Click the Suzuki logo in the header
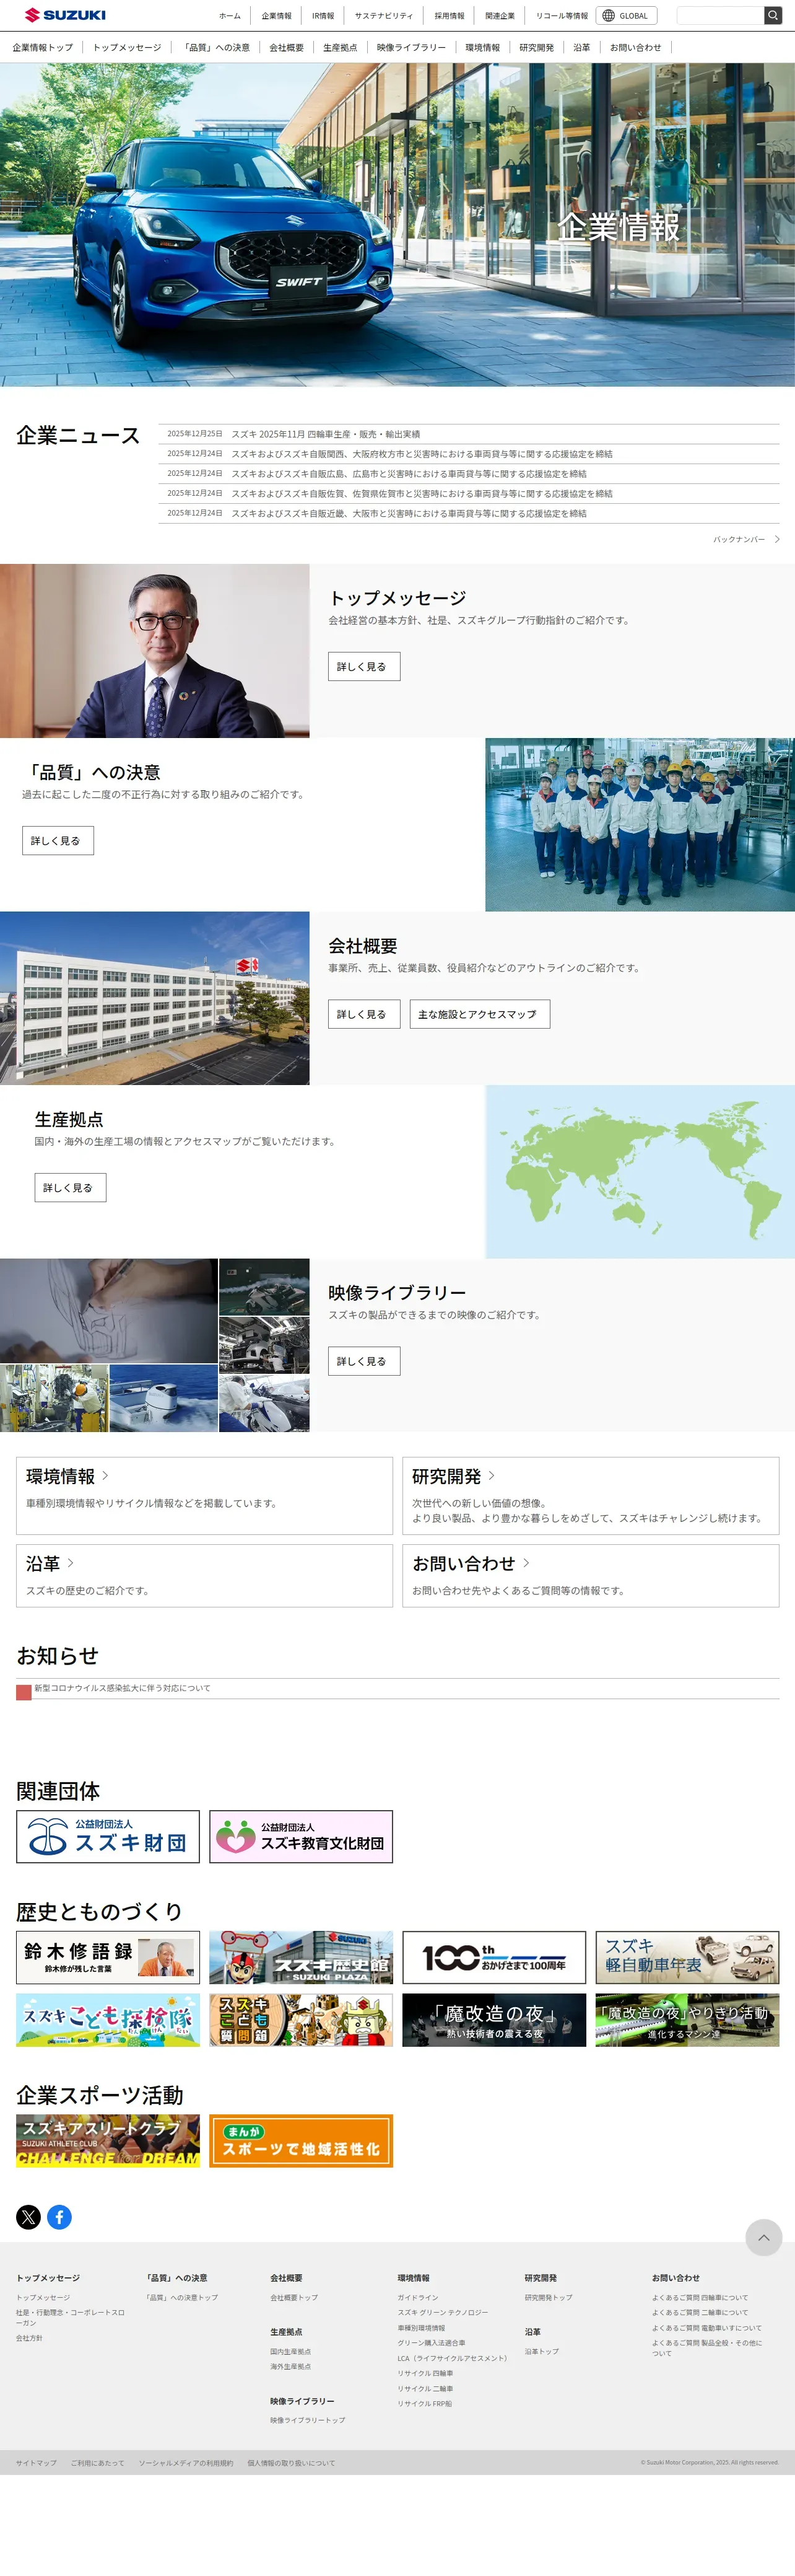The height and width of the screenshot is (2576, 795). (65, 15)
